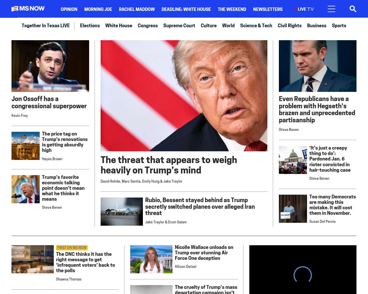Click the MS NOW logo

tap(28, 9)
